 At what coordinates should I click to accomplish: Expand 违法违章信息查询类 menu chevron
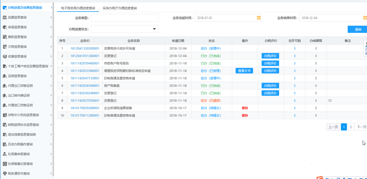pyautogui.click(x=51, y=135)
